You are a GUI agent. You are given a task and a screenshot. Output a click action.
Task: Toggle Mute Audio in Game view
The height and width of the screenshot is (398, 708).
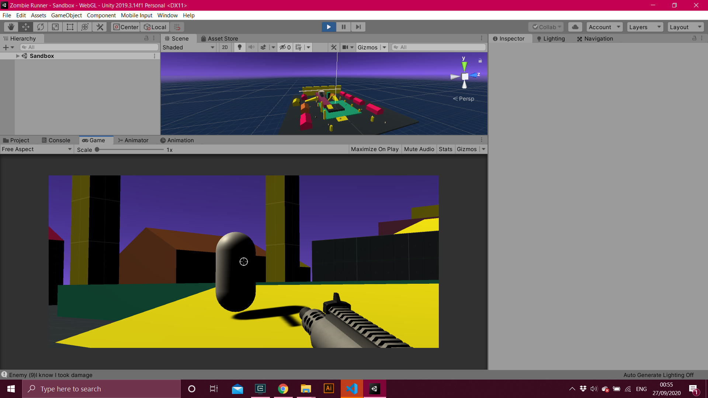(x=419, y=149)
